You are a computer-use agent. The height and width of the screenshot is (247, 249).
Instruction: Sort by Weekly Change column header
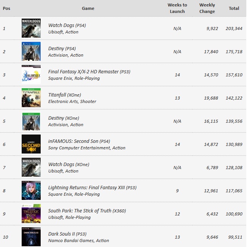pyautogui.click(x=207, y=8)
